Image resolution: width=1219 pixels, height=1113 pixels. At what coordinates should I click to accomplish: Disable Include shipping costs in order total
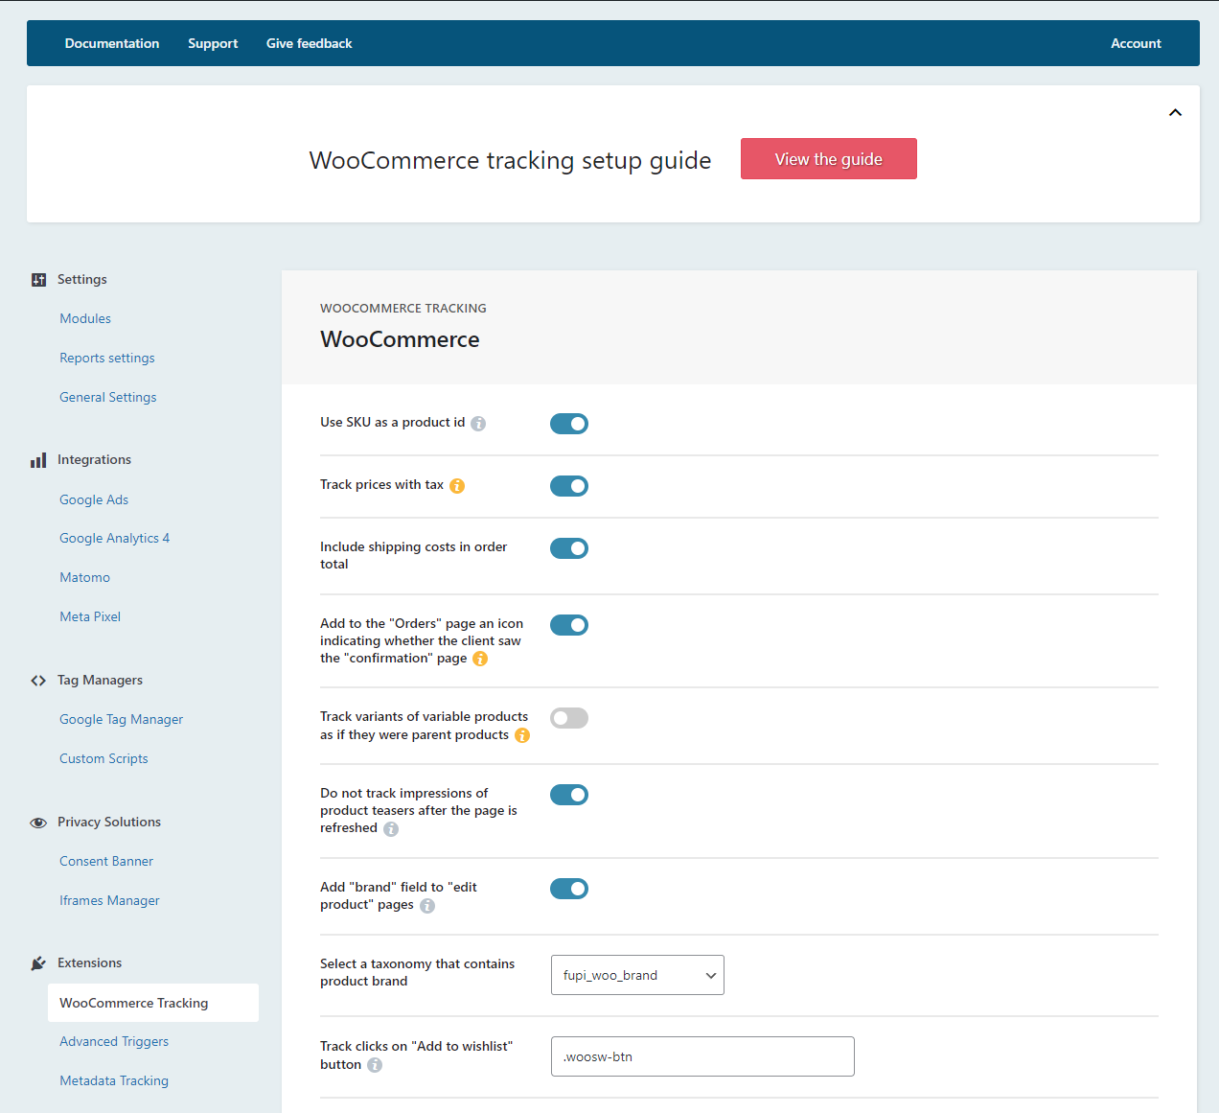coord(569,548)
